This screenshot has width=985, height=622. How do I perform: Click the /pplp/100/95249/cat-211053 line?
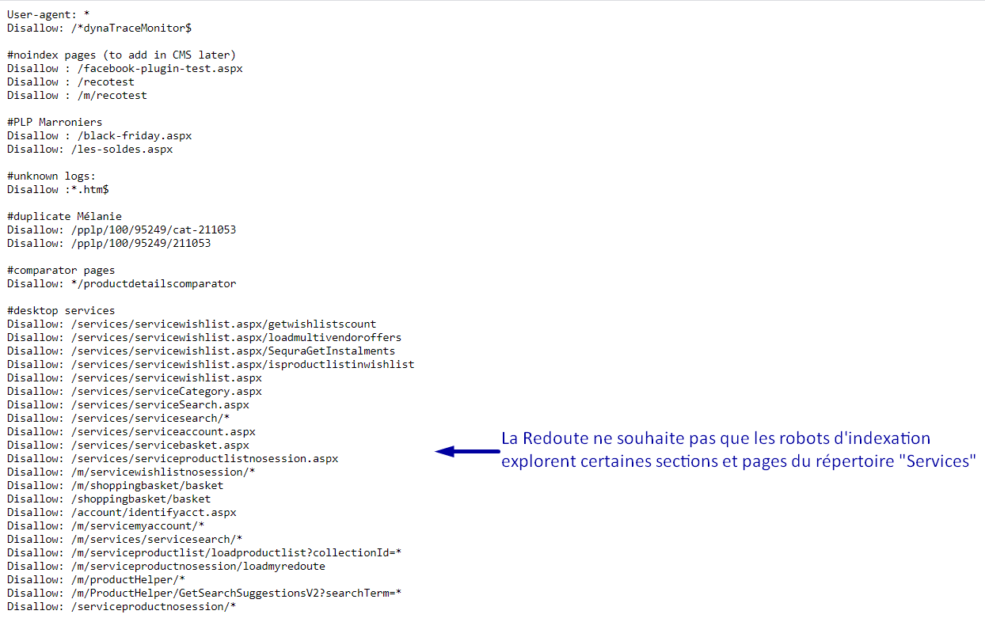point(121,229)
